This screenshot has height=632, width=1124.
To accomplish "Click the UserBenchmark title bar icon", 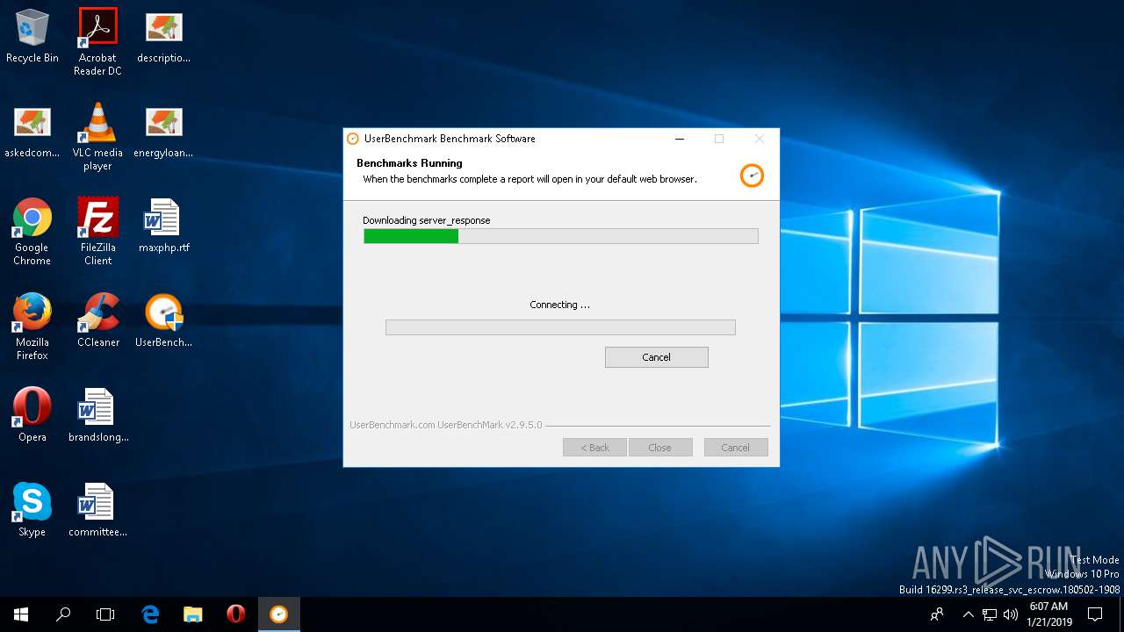I will 353,139.
